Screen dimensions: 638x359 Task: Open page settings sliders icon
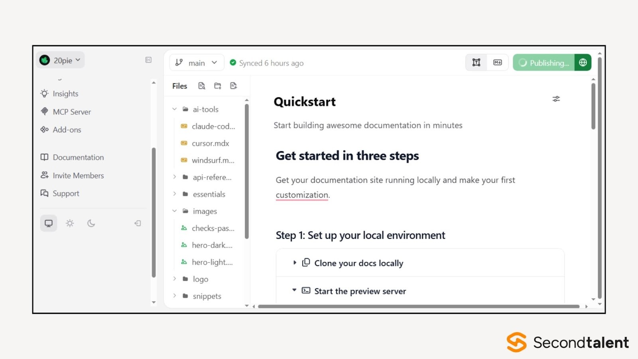[556, 99]
